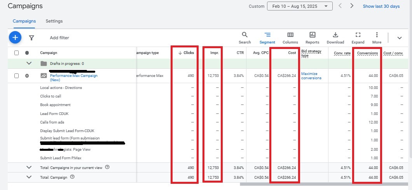Viewport: 412px width, 190px height.
Task: Expand the table to full screen
Action: point(358,37)
